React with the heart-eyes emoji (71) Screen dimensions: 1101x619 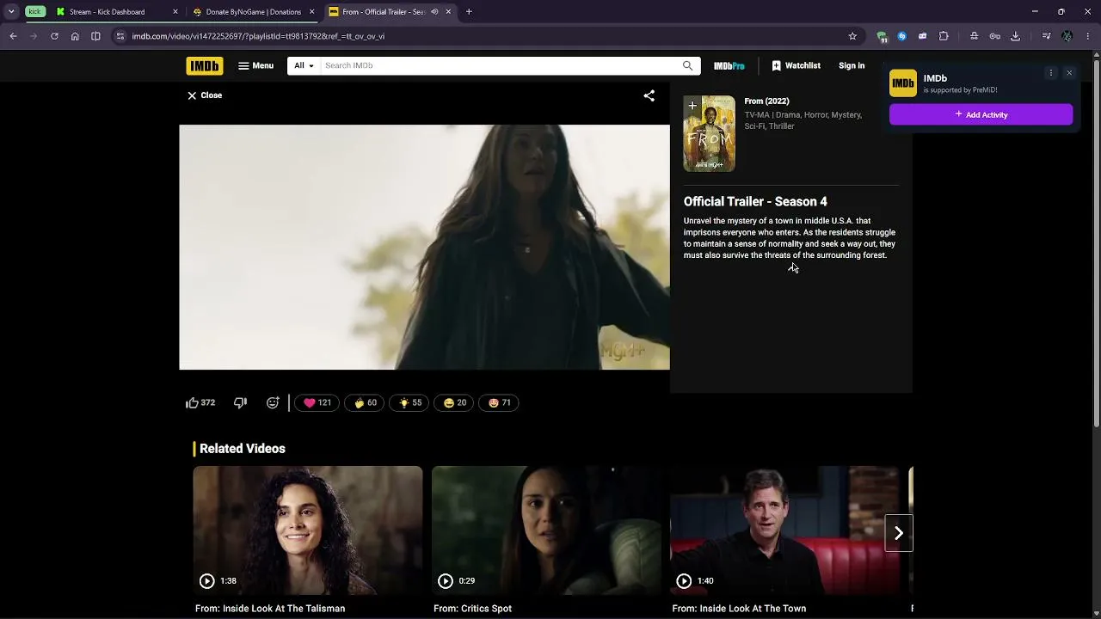point(500,402)
